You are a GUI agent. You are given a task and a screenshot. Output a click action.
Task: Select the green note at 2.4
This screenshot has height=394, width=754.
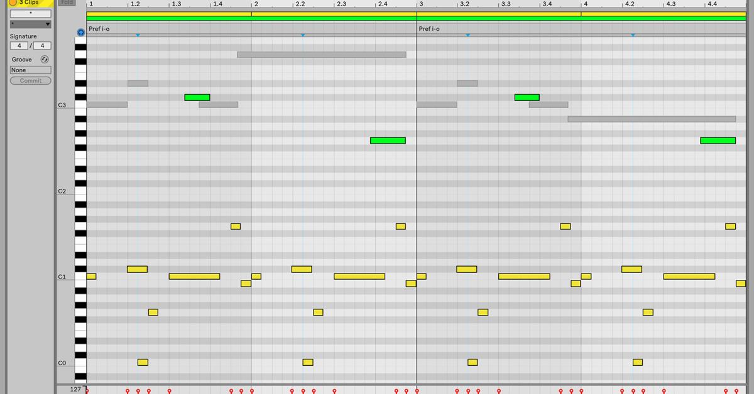point(388,141)
